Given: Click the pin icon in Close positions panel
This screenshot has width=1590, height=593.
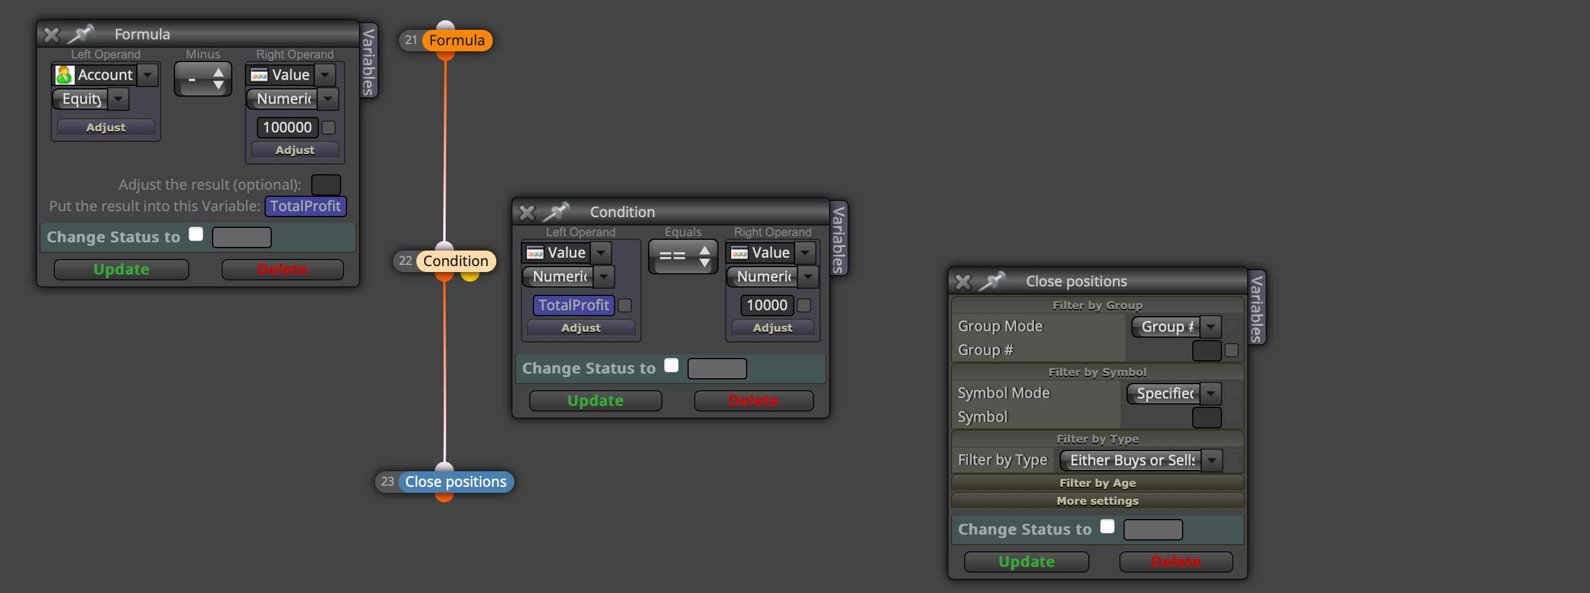Looking at the screenshot, I should point(993,281).
